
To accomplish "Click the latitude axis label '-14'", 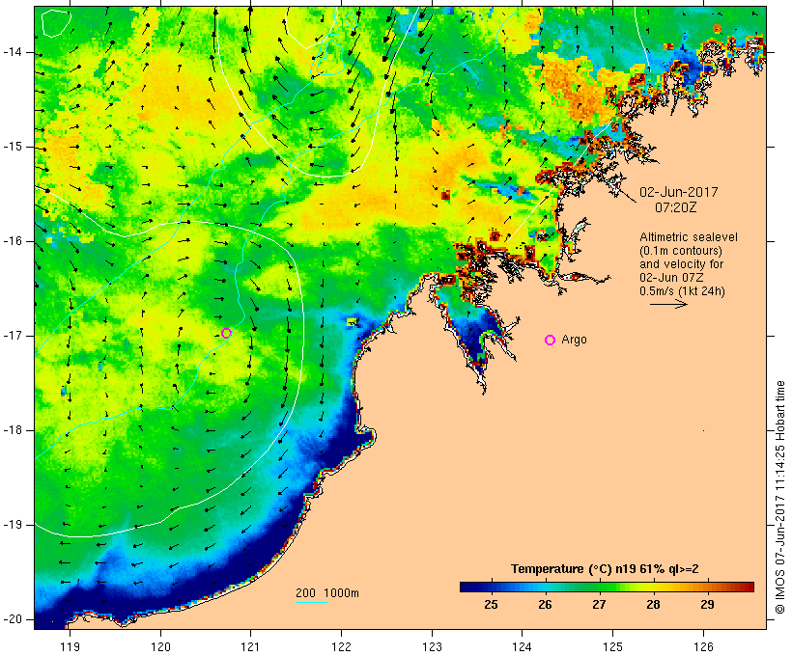I will click(13, 52).
